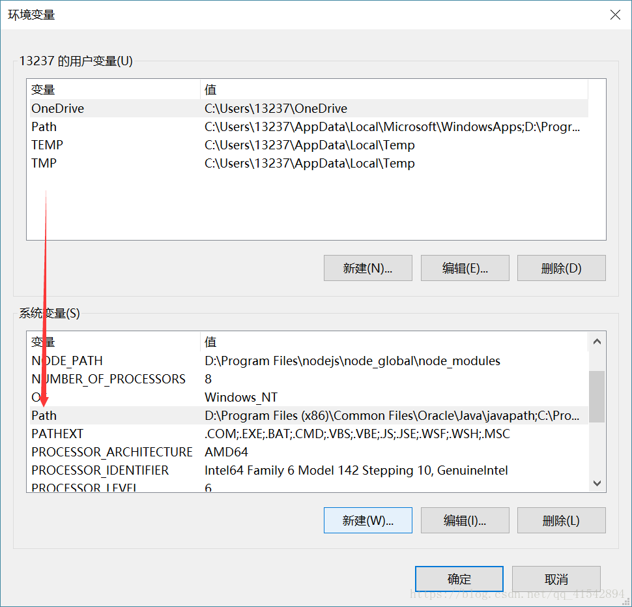Confirm changes with the 确定 button
This screenshot has height=607, width=632.
(x=459, y=579)
